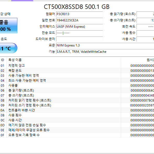Click the firmware field showing P3CR013
The image size is (154, 154).
79,14
